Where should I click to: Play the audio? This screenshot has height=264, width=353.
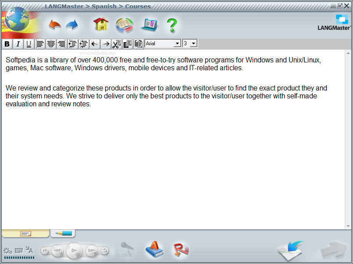pos(74,251)
